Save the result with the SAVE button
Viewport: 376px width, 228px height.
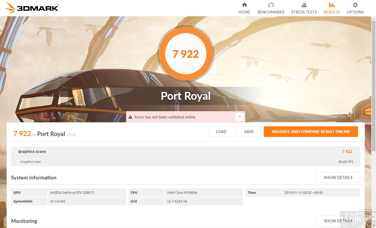pyautogui.click(x=249, y=131)
